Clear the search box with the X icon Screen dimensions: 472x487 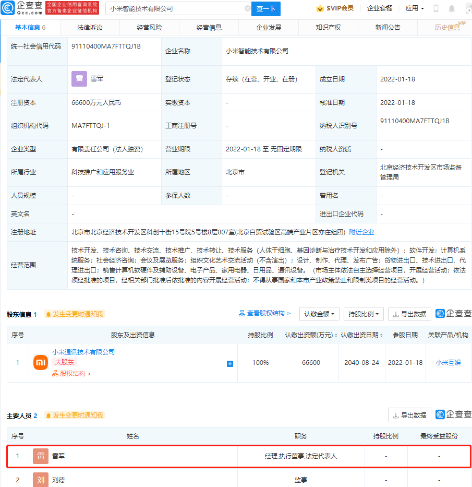247,9
